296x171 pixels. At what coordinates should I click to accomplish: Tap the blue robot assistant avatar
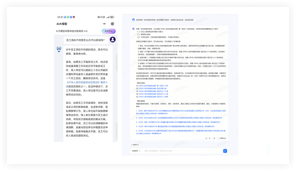tap(59, 49)
